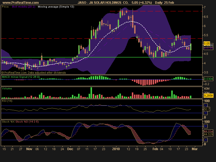Viewport: 216px width, 162px height.
Task: Click the stochastic 20 level label
Action: pos(205,140)
